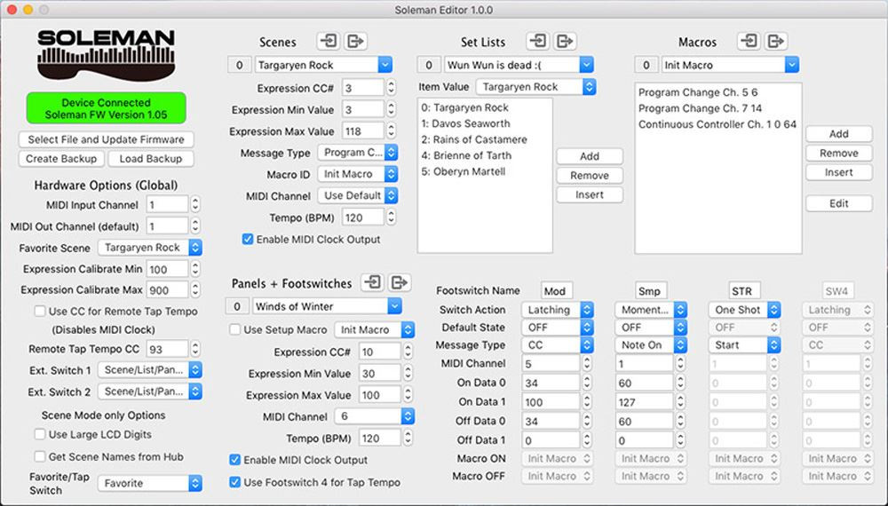Select '2: Rains of Castamere' in set list

[474, 139]
